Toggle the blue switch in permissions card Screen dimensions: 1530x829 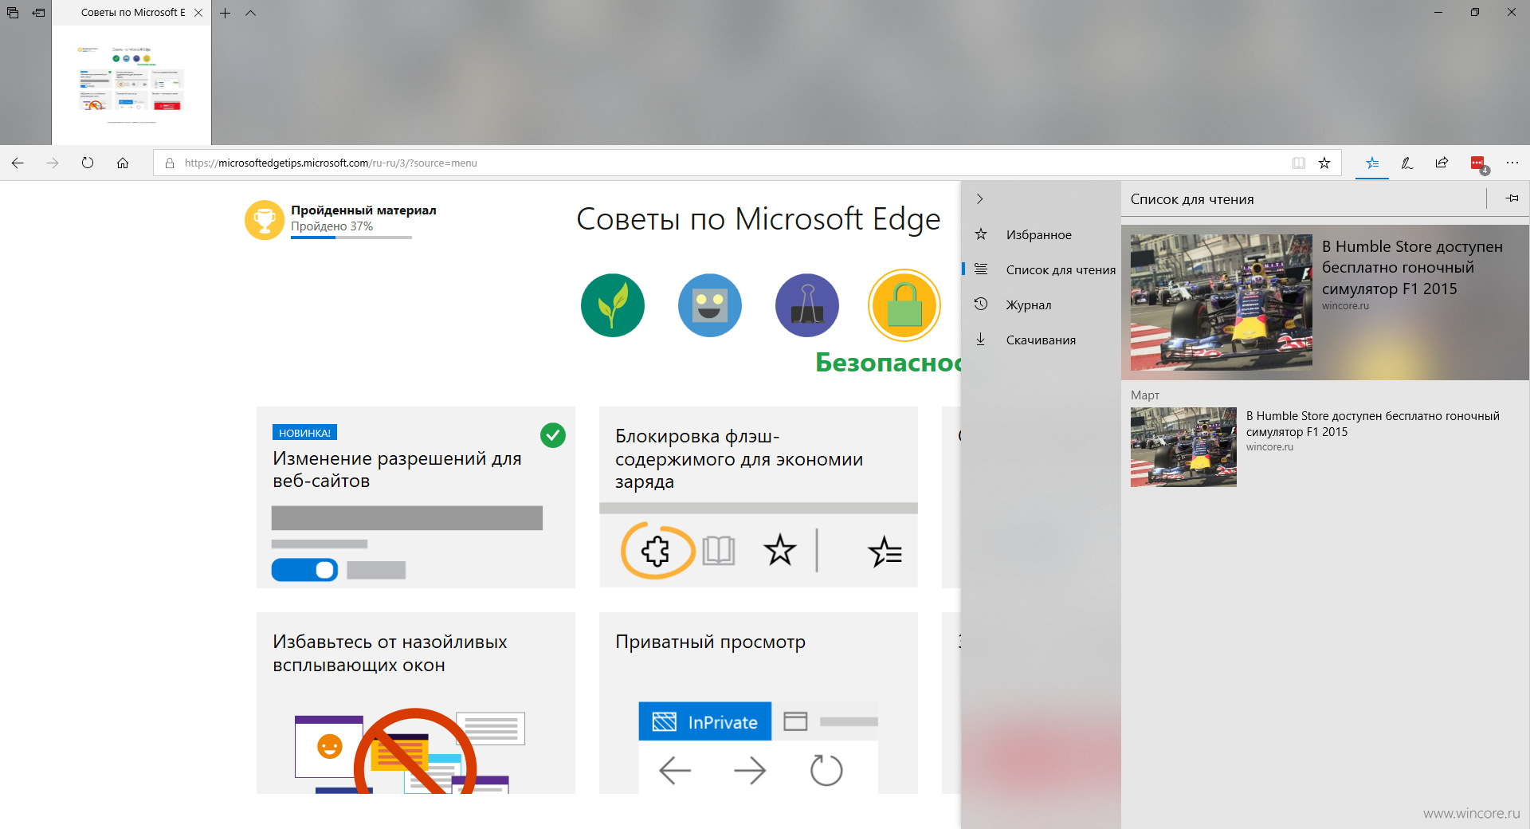tap(304, 570)
